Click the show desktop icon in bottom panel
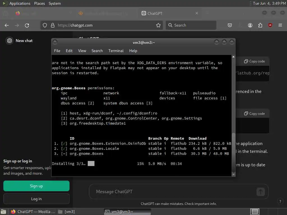 (3, 212)
